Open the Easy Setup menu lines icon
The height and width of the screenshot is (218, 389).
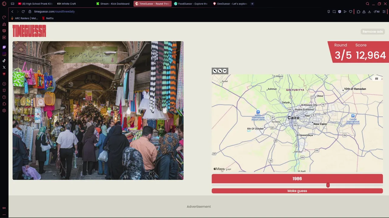point(384,12)
